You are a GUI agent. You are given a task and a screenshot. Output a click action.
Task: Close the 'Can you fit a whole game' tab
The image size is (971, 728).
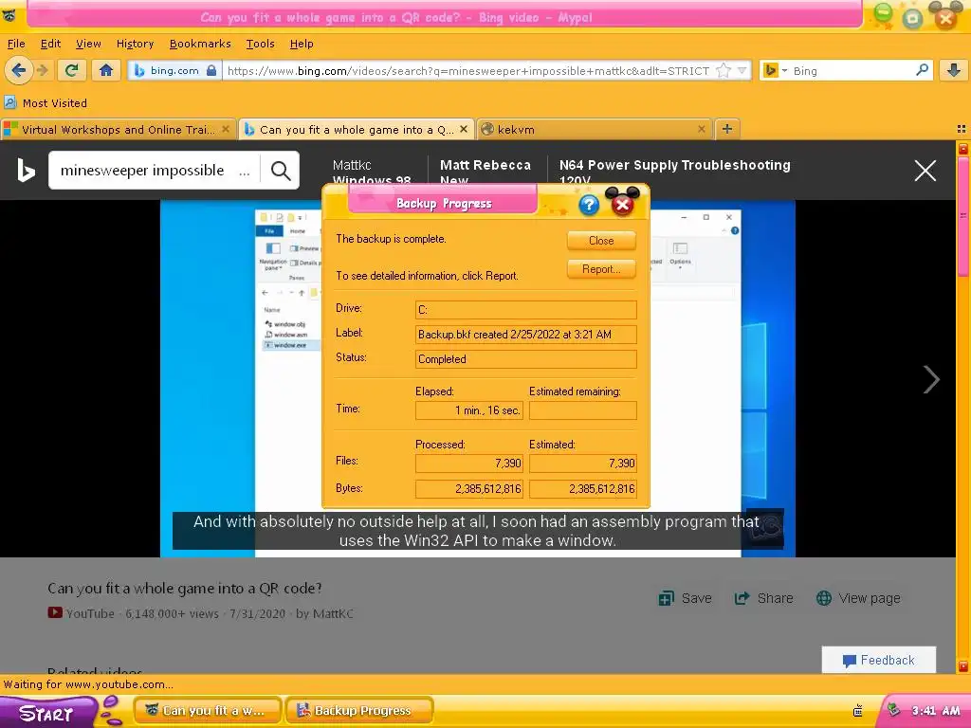tap(463, 129)
